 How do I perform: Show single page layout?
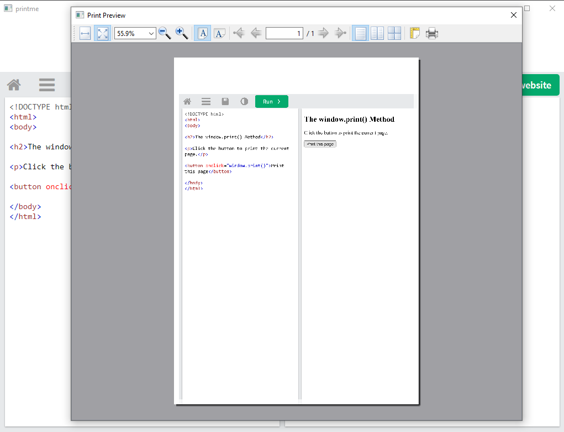(x=361, y=34)
